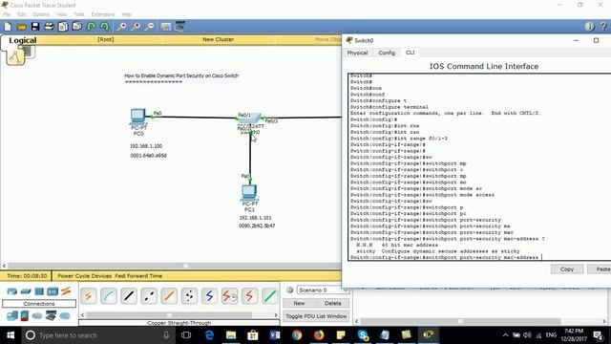Select the Console cable
This screenshot has height=344, width=611.
108,296
